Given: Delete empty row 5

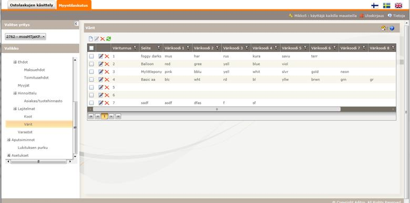Looking at the screenshot, I should coord(107,88).
